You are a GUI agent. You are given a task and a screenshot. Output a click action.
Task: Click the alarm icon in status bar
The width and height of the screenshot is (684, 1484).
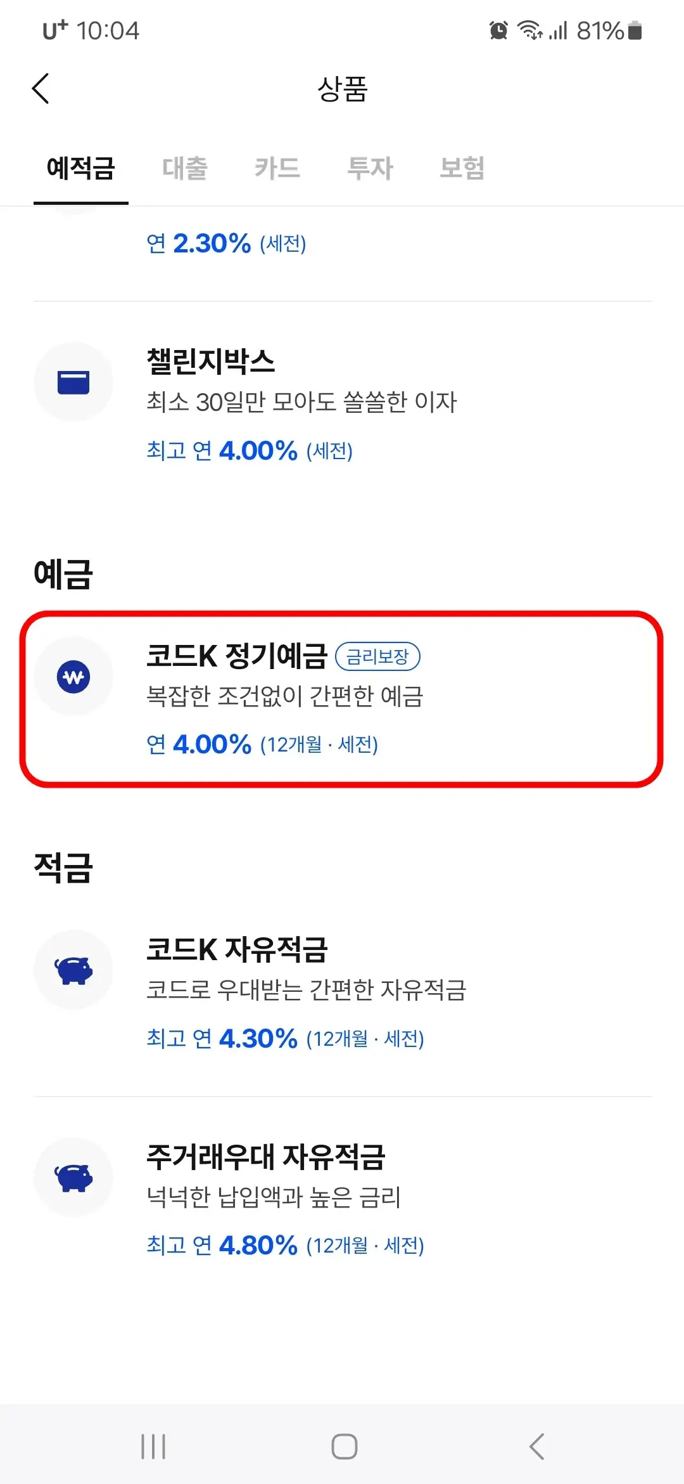pos(498,30)
